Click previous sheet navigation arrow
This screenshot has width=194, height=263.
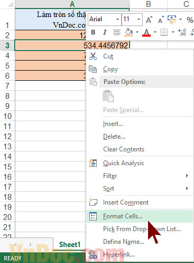click(x=15, y=244)
